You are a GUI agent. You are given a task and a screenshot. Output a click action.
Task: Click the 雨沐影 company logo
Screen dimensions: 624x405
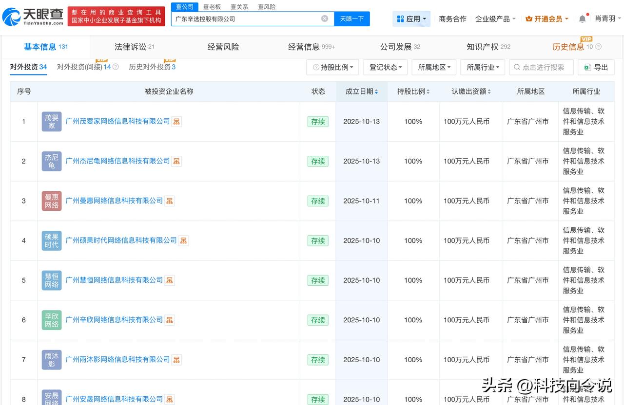[x=52, y=360]
